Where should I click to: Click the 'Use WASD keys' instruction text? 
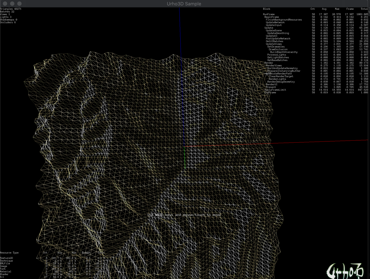click(x=184, y=215)
